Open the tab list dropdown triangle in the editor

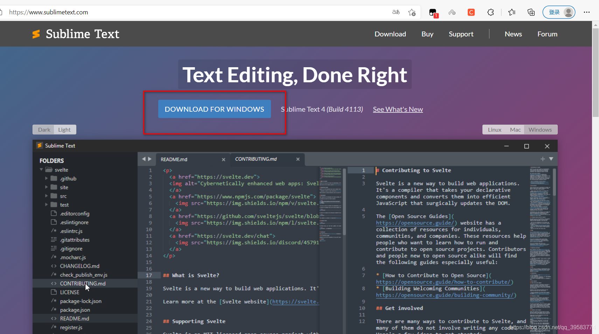coord(551,159)
